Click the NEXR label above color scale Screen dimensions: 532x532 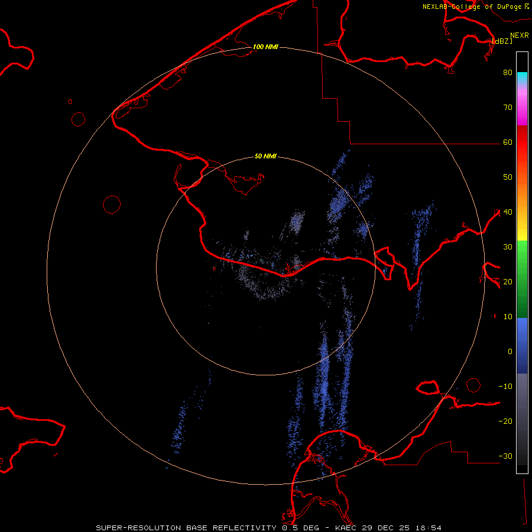tap(520, 35)
